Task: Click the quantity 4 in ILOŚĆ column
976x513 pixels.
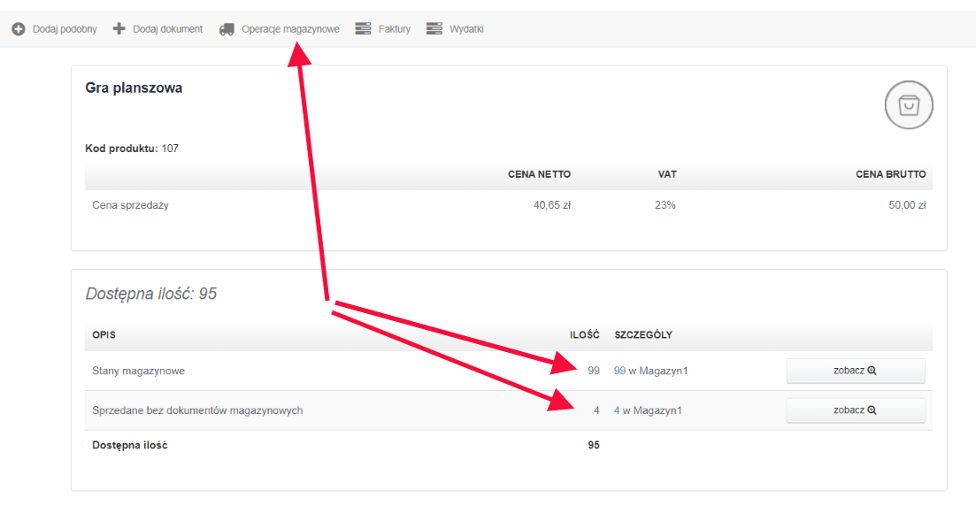Action: pyautogui.click(x=596, y=410)
